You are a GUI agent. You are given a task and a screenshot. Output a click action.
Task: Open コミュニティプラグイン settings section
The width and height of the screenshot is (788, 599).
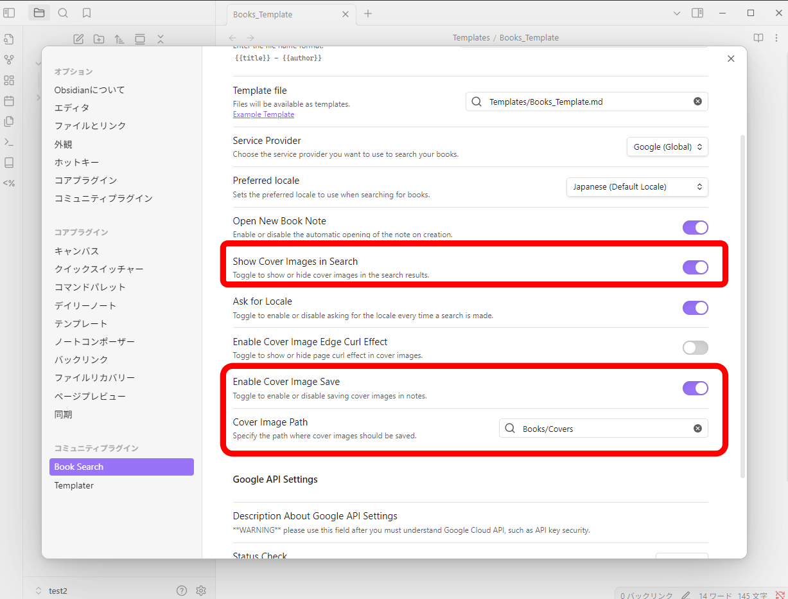click(x=103, y=199)
